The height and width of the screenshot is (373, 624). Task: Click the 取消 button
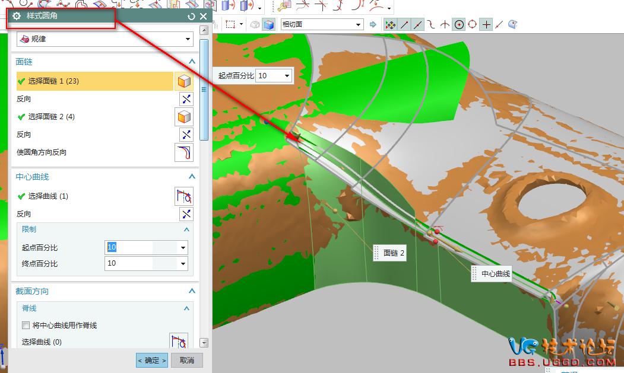pos(187,360)
